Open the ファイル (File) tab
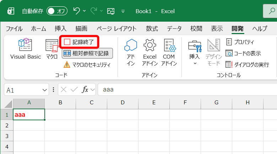Viewport: 277px width, 154px height. click(x=14, y=29)
